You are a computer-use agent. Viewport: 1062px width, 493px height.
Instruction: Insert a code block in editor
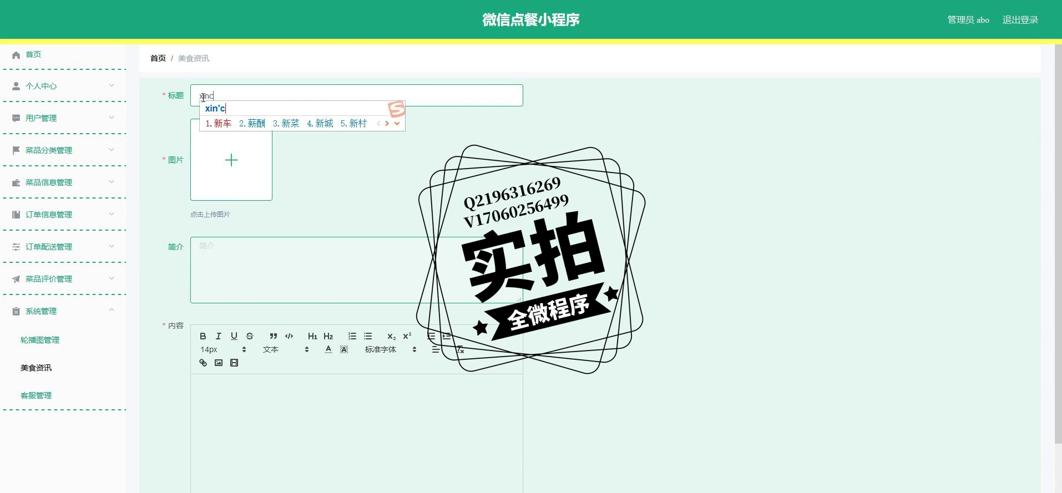pos(289,336)
